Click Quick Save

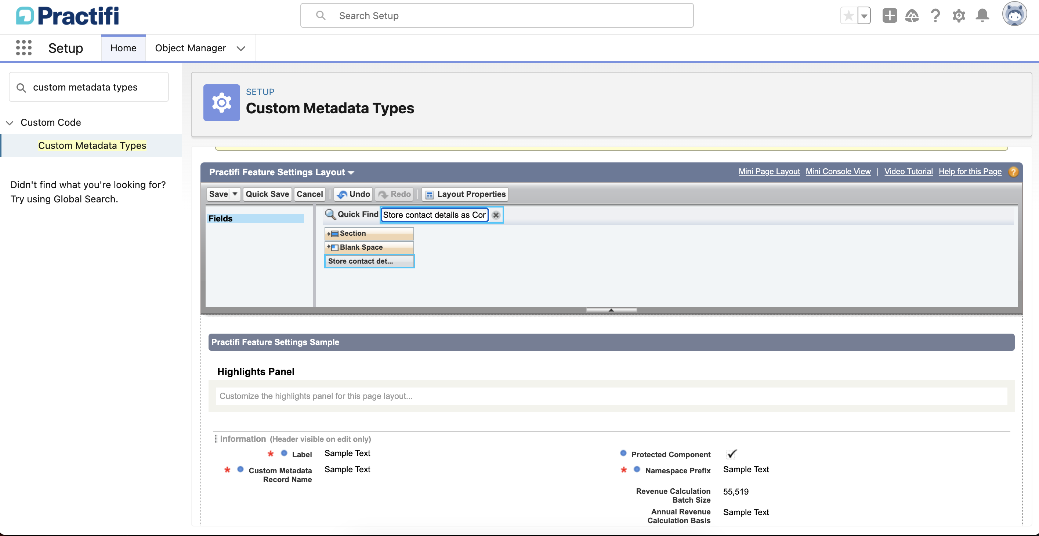pos(267,194)
